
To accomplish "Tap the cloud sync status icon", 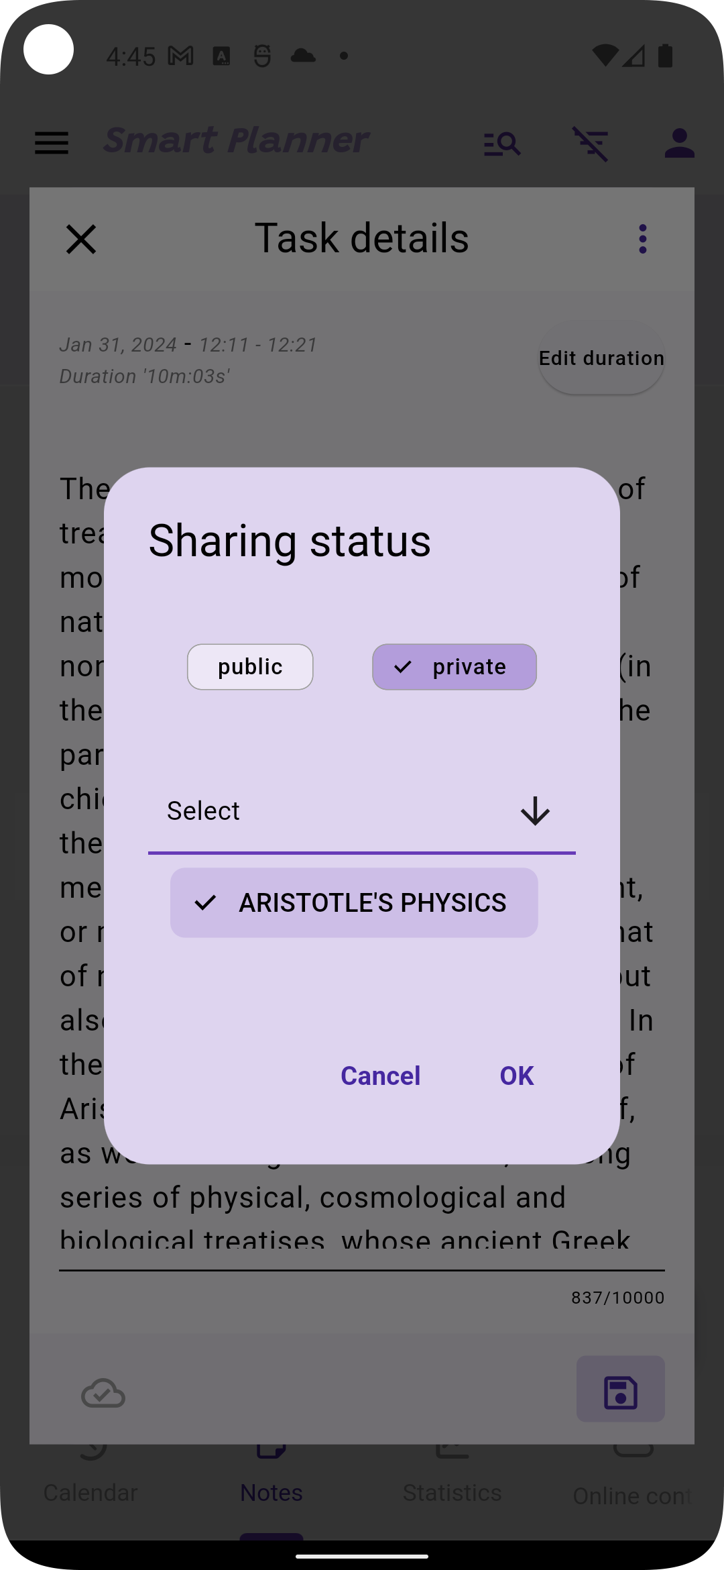I will tap(103, 1394).
